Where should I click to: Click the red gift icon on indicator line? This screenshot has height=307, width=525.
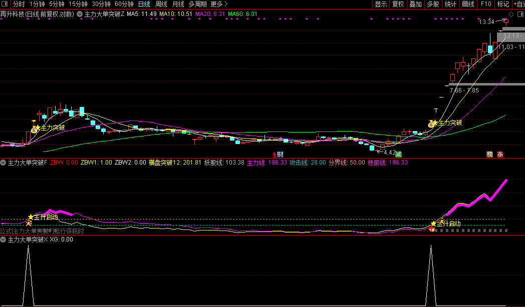point(432,229)
